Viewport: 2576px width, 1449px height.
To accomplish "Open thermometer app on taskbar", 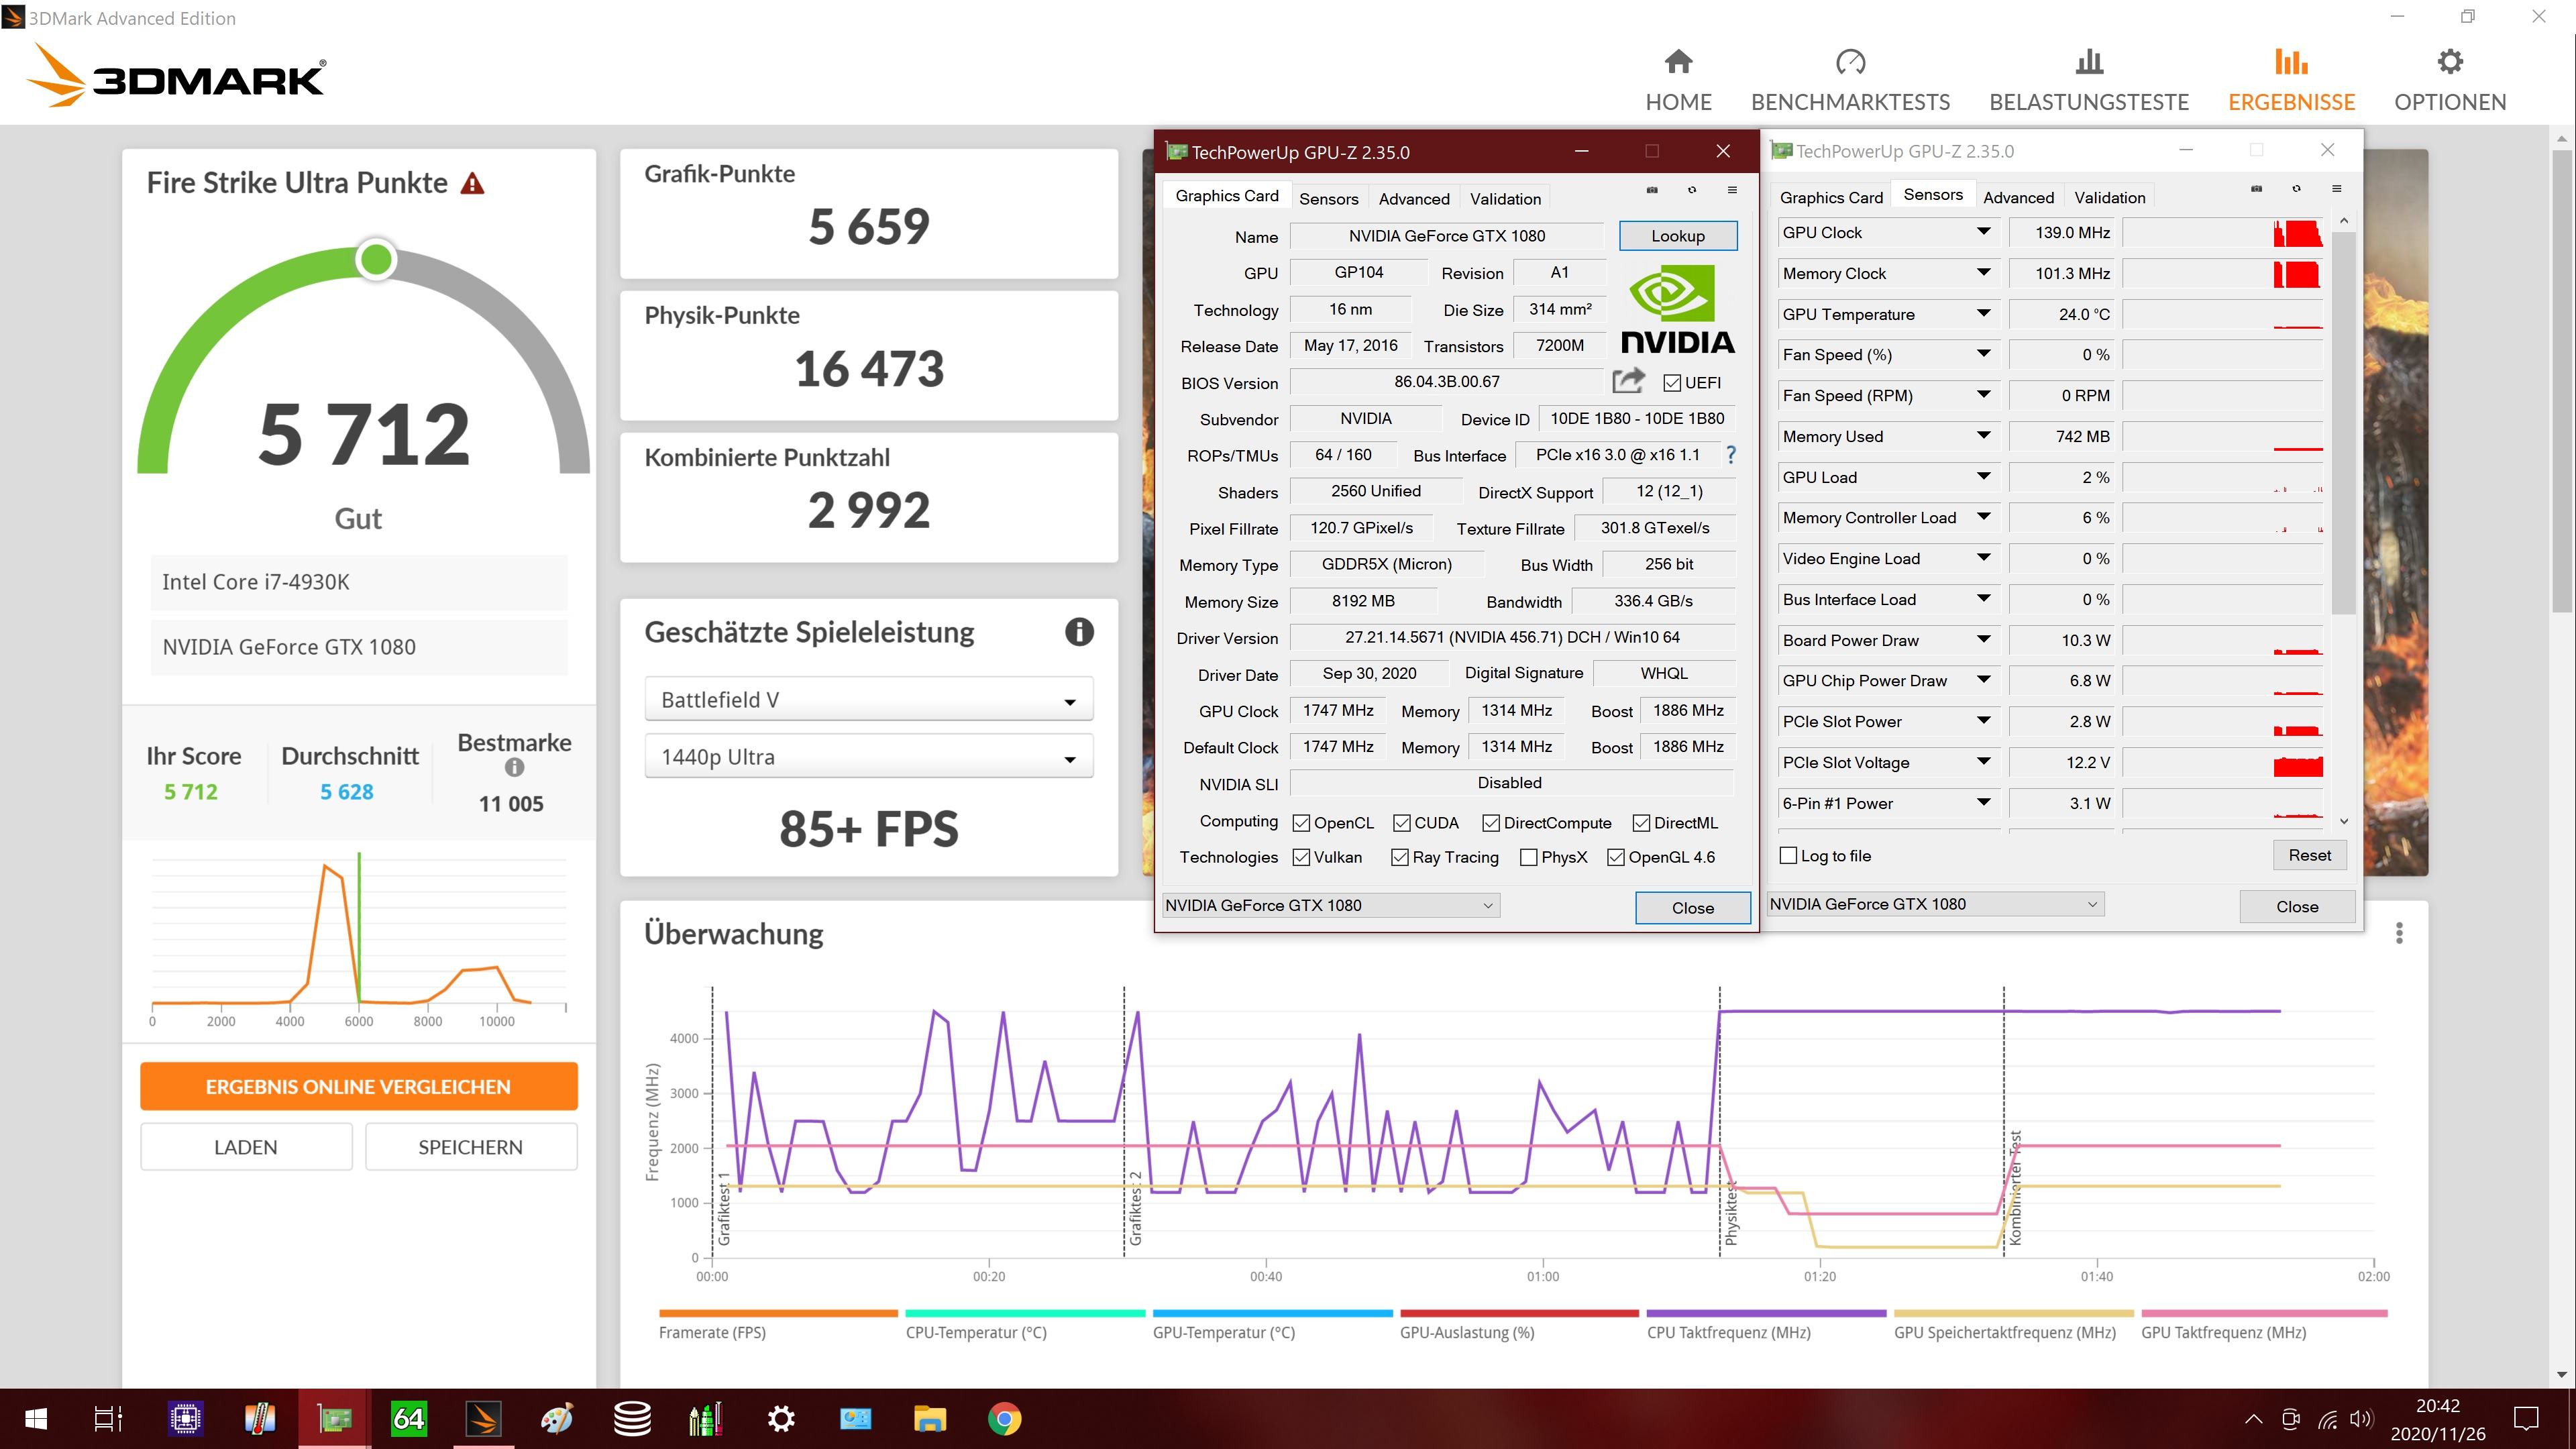I will click(x=260, y=1418).
